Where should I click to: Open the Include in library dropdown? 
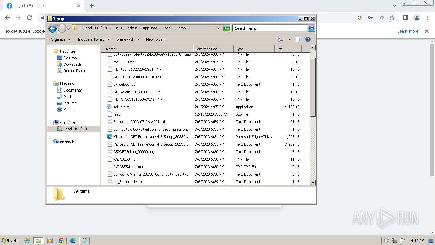[93, 39]
